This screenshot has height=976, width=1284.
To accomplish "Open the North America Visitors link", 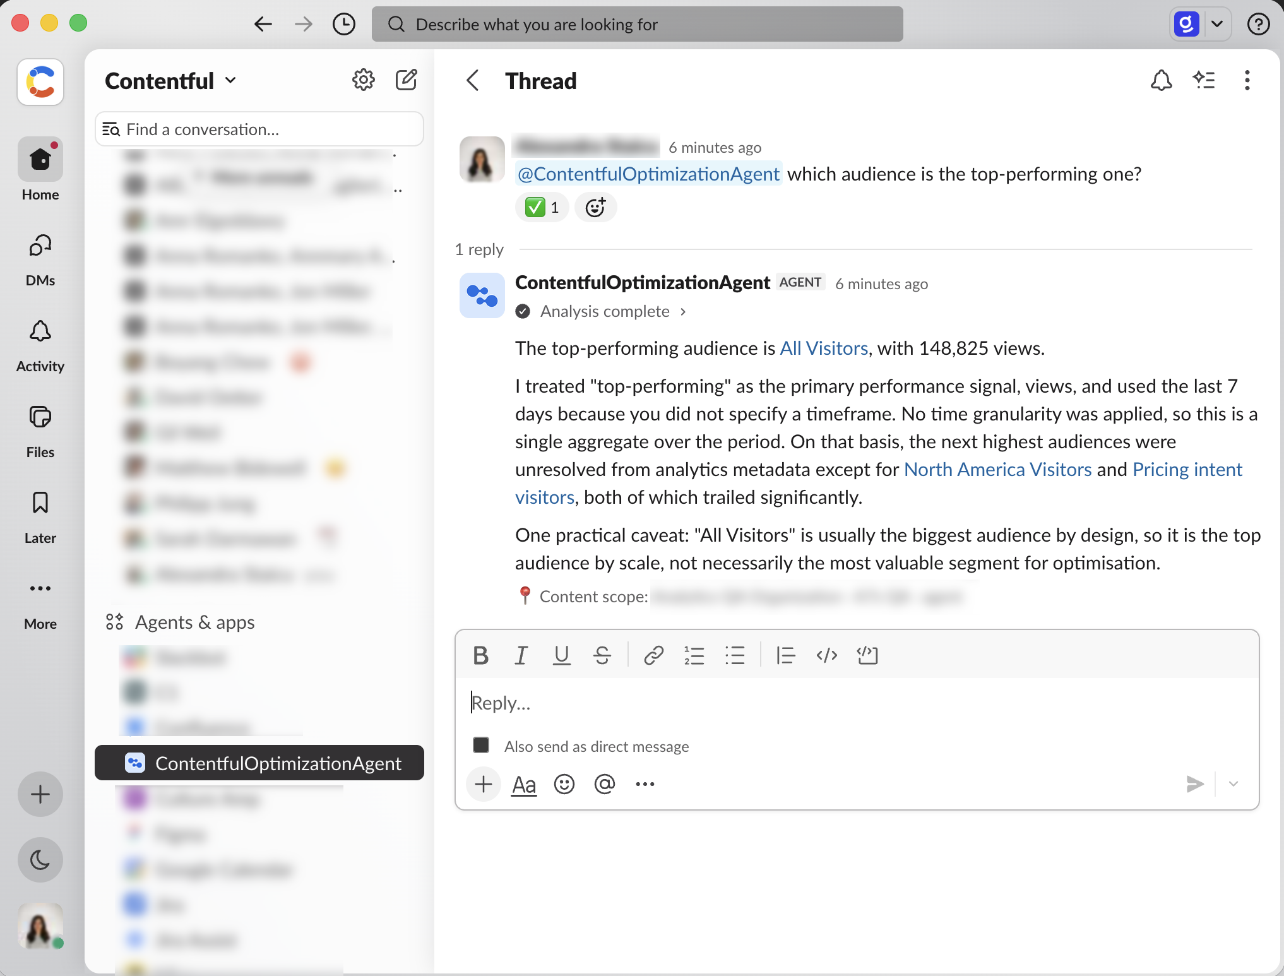I will click(997, 469).
